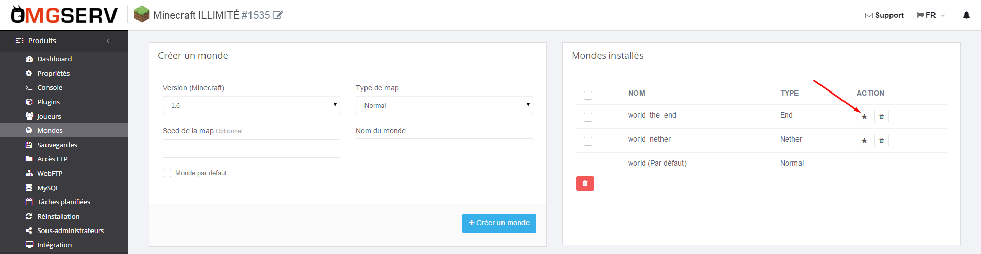This screenshot has height=254, width=981.
Task: Tick the world_nether checkbox
Action: pos(588,141)
